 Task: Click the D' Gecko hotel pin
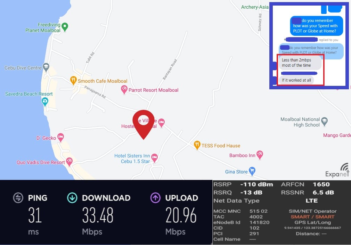tap(61, 137)
